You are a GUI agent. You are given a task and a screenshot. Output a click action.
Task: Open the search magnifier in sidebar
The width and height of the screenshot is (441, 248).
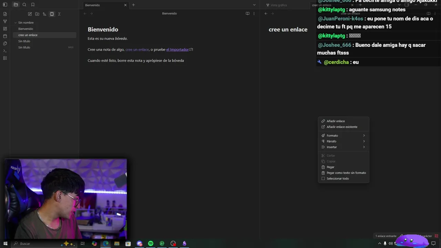[x=24, y=5]
